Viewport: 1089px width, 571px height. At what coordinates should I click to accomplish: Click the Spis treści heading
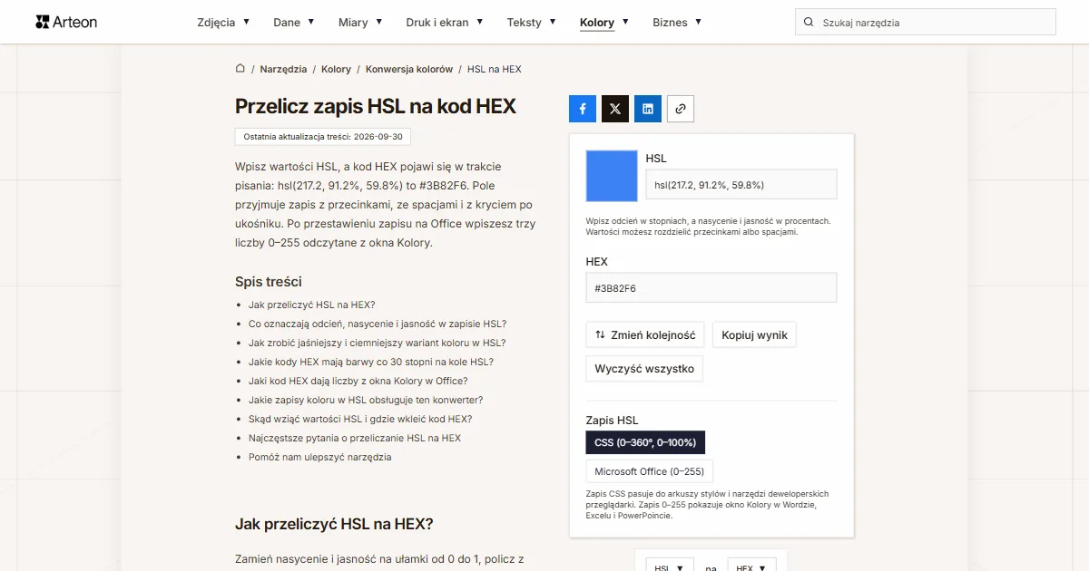click(269, 281)
